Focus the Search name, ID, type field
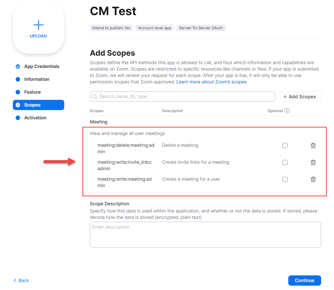This screenshot has width=334, height=290. click(x=183, y=96)
